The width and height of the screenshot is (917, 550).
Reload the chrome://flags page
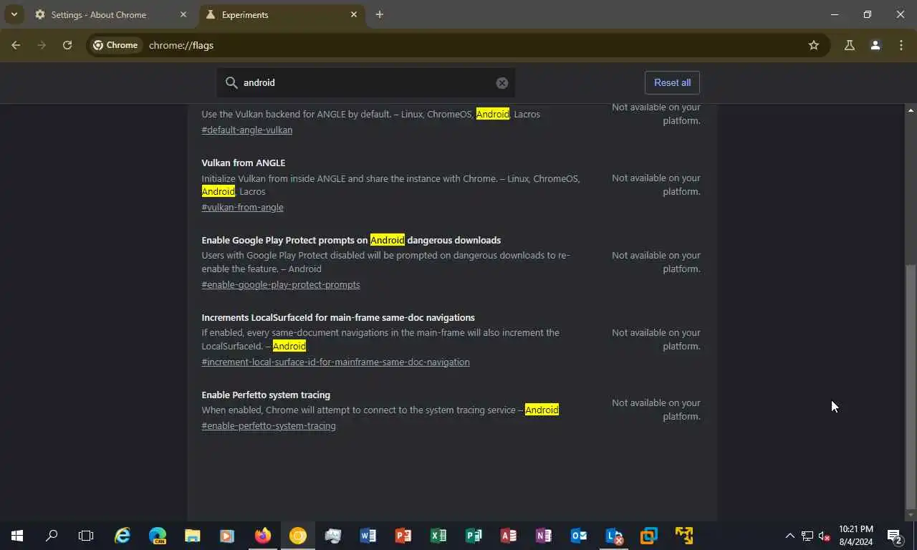click(x=67, y=45)
